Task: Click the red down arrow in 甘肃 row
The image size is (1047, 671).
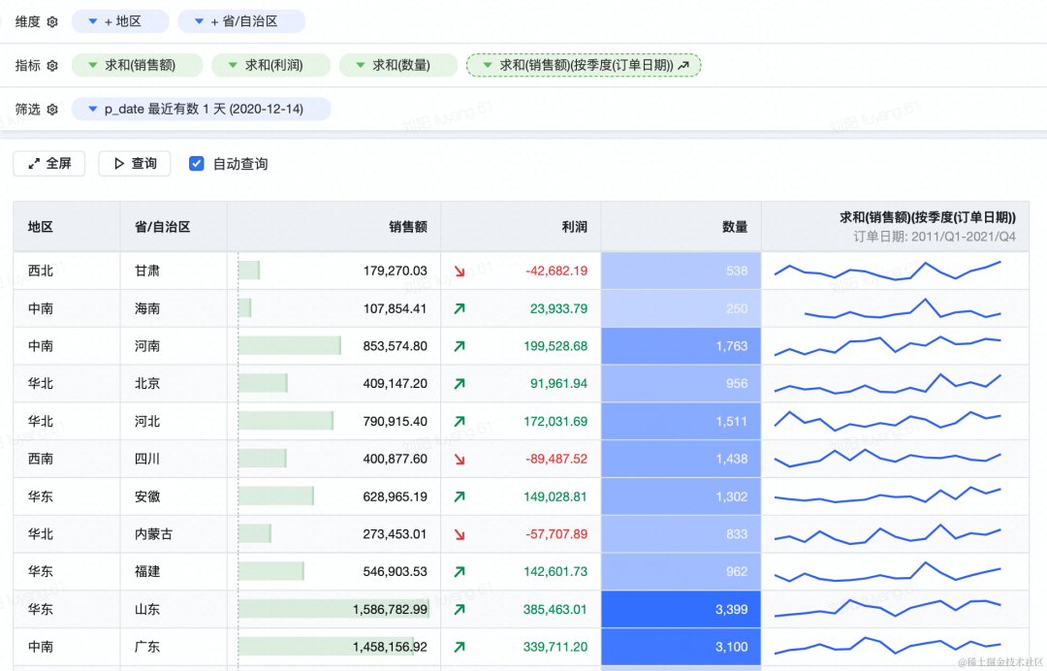Action: (x=460, y=272)
